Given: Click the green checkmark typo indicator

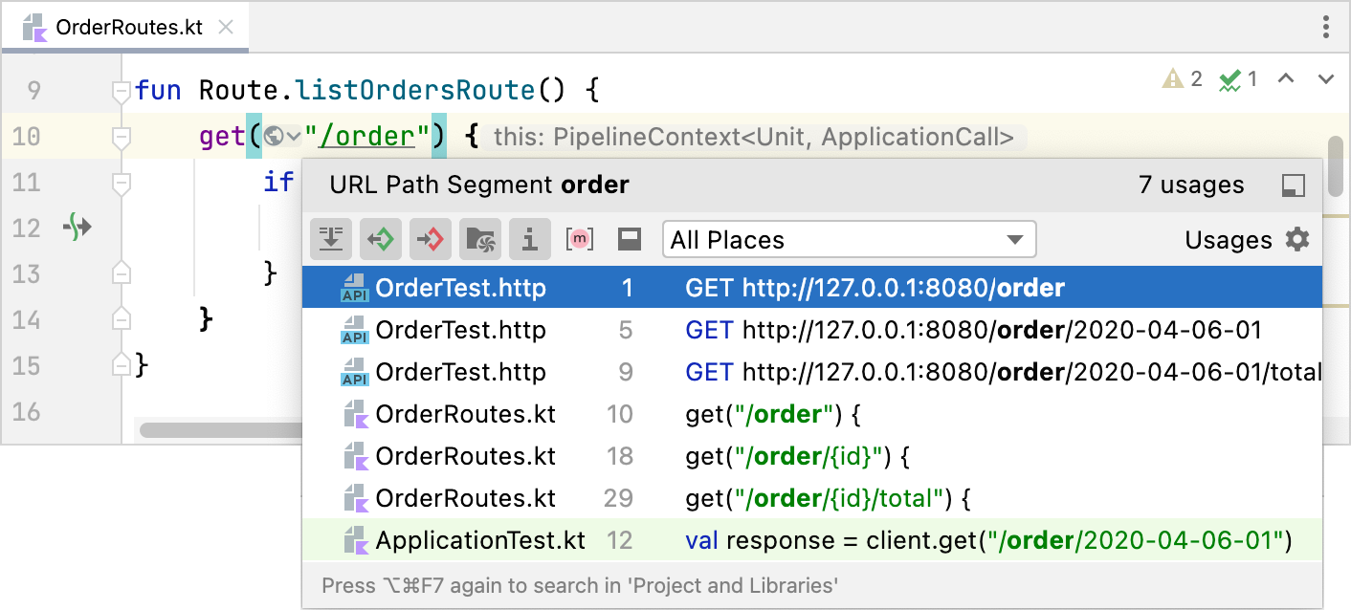Looking at the screenshot, I should (x=1238, y=79).
